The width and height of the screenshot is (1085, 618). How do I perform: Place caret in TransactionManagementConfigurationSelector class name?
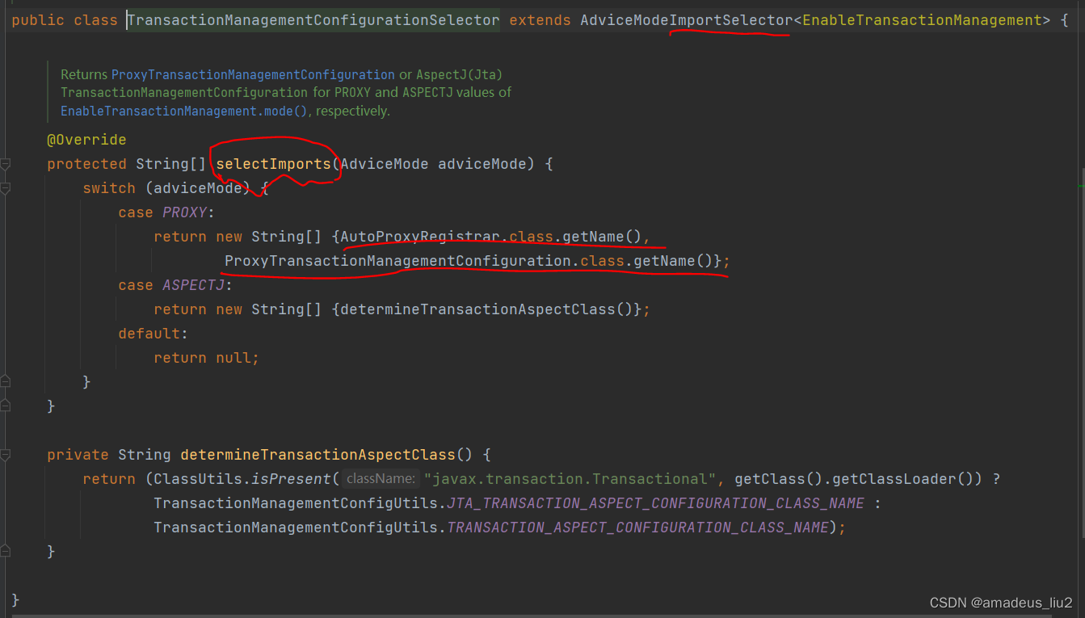[313, 20]
